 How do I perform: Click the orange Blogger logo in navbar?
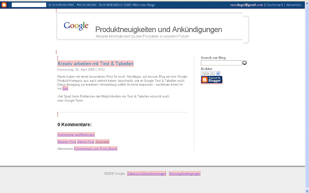coord(4,5)
